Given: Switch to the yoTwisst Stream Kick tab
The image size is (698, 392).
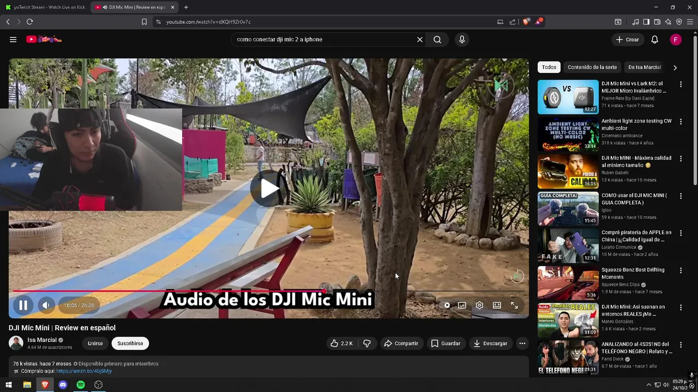Looking at the screenshot, I should (45, 7).
